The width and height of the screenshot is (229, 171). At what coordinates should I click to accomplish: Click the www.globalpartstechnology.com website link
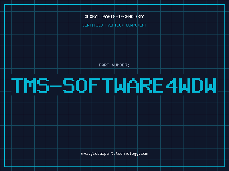(x=114, y=154)
